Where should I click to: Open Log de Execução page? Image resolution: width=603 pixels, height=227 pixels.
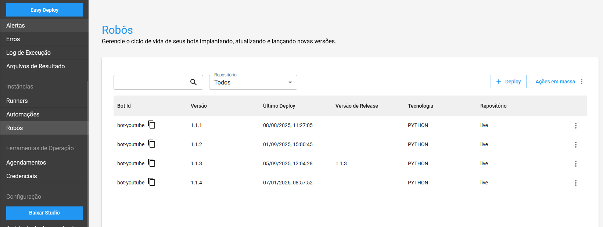[x=28, y=53]
